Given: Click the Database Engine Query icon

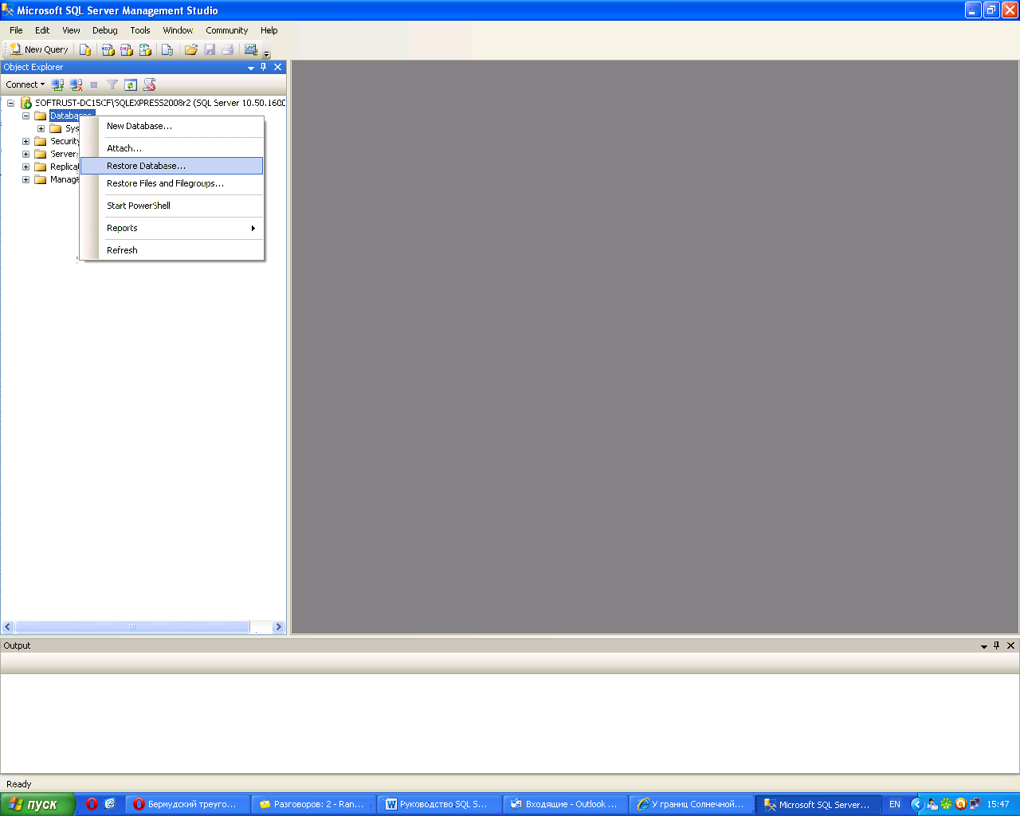Looking at the screenshot, I should tap(85, 49).
